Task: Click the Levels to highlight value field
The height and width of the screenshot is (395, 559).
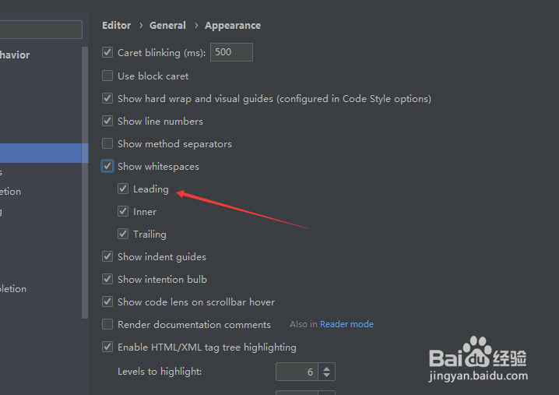Action: [x=297, y=372]
